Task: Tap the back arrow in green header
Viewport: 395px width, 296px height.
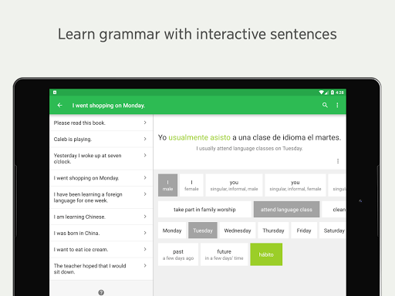Action: [59, 105]
